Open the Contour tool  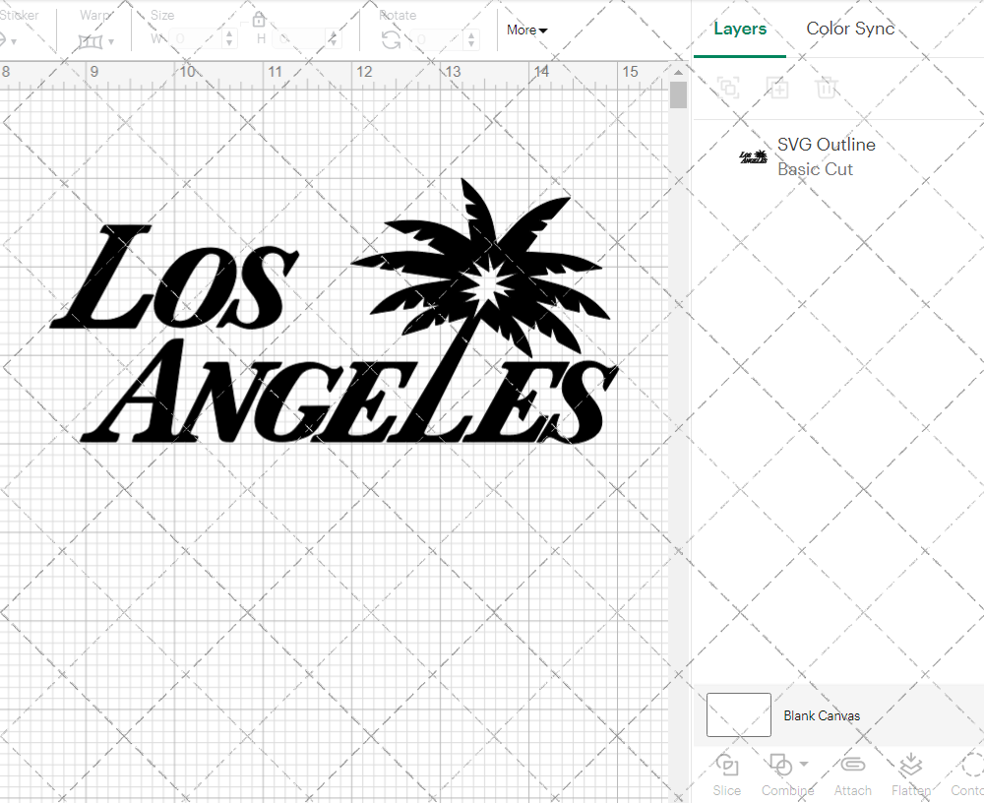coord(969,772)
